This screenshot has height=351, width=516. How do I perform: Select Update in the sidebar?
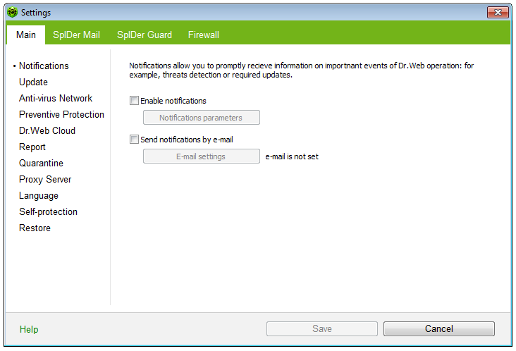click(x=33, y=82)
